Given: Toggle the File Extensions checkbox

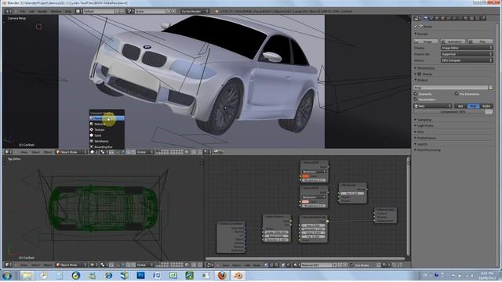Looking at the screenshot, I should pos(457,94).
